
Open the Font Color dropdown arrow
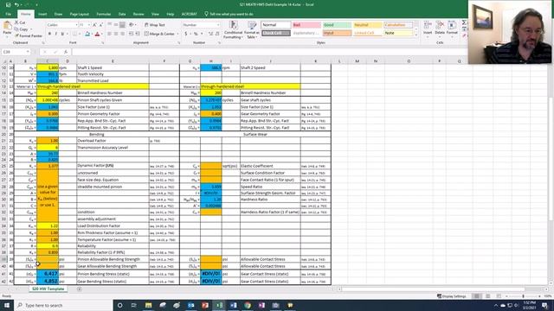tap(102, 35)
